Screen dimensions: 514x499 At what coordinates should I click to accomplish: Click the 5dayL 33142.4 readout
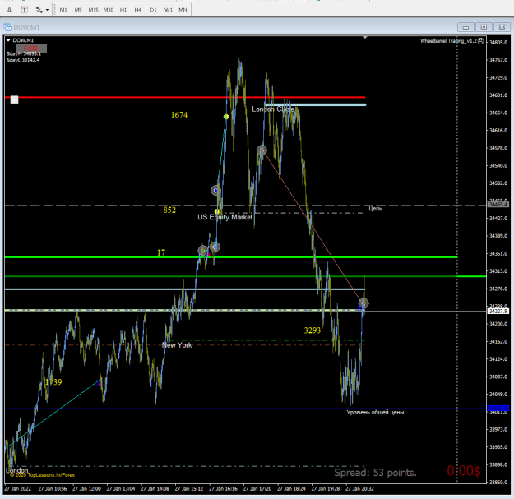click(x=23, y=60)
